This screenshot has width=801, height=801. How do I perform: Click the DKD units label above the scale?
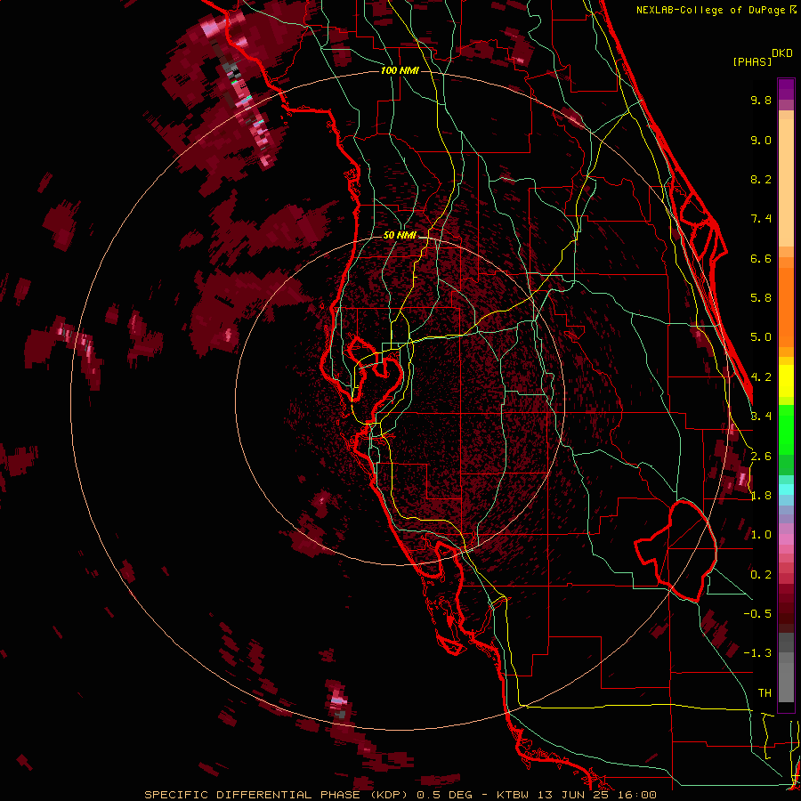(x=782, y=53)
